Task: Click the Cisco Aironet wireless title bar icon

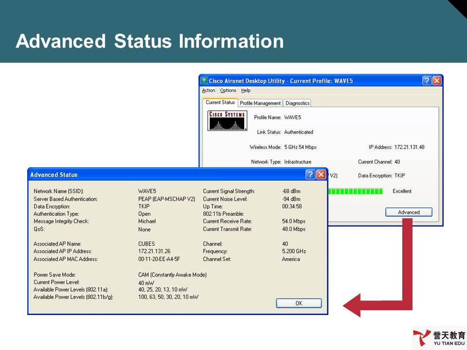Action: point(204,81)
